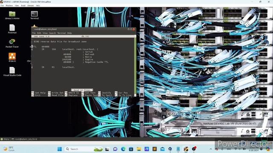This screenshot has height=153, width=273.
Task: Click '; Negative Cache TTL' comment text
Action: tap(96, 62)
